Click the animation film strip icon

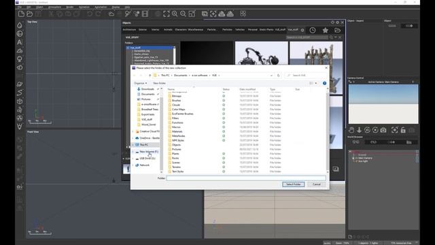point(145,14)
